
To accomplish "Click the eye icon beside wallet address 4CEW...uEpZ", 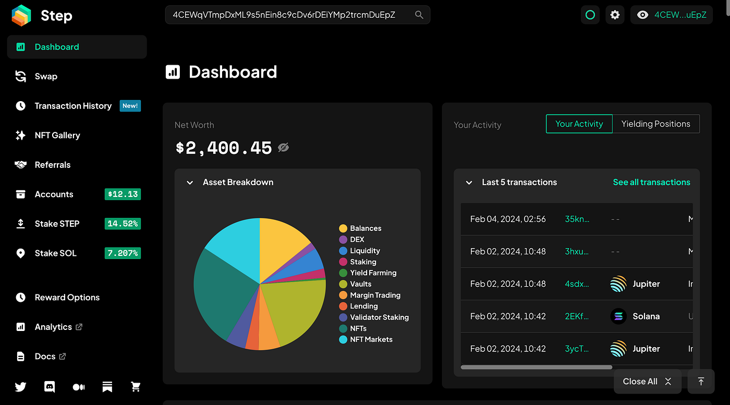I will (643, 15).
